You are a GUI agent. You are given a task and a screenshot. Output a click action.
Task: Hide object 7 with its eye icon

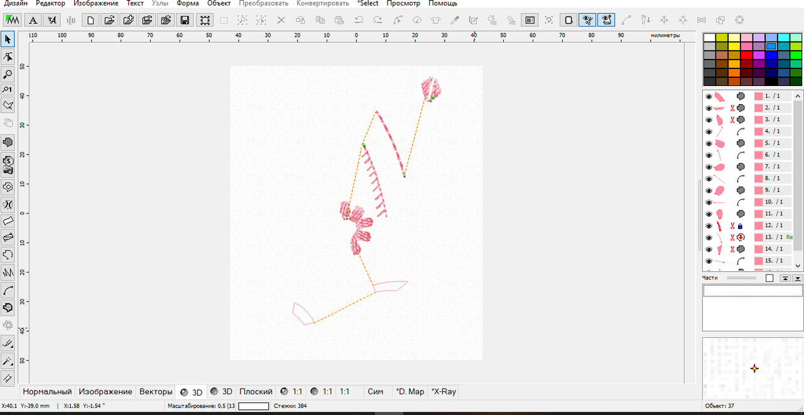[x=709, y=166]
